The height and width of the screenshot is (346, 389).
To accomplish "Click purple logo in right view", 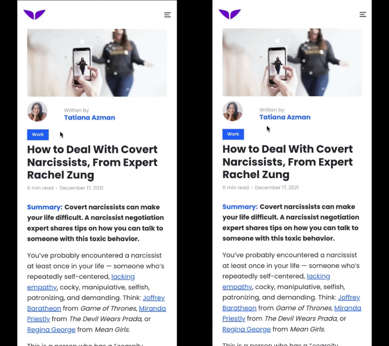I will click(x=230, y=14).
